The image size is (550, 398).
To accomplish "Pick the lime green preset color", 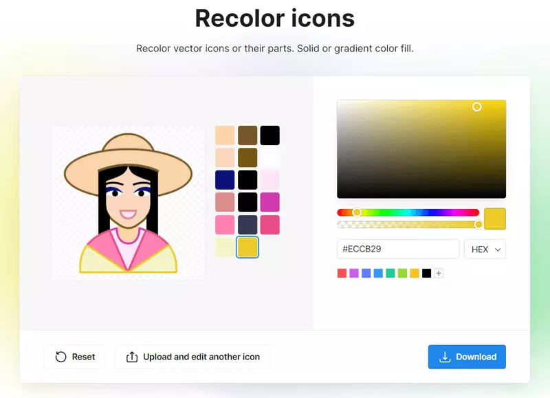I will click(x=402, y=273).
